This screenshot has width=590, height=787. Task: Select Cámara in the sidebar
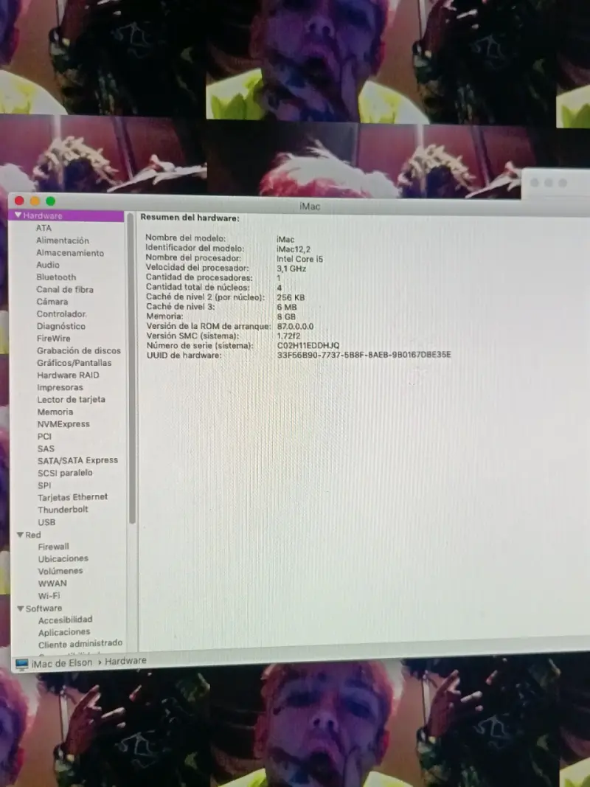(52, 302)
